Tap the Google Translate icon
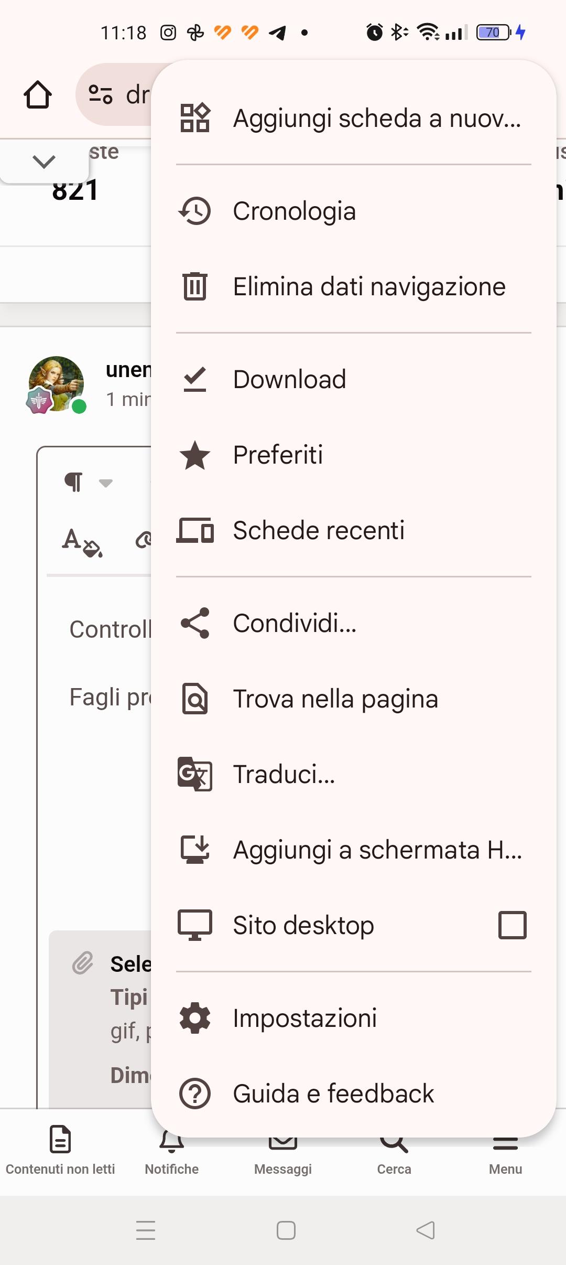 (195, 774)
